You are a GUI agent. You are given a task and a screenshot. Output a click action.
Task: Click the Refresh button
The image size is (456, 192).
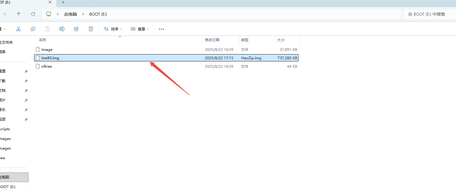pyautogui.click(x=33, y=14)
